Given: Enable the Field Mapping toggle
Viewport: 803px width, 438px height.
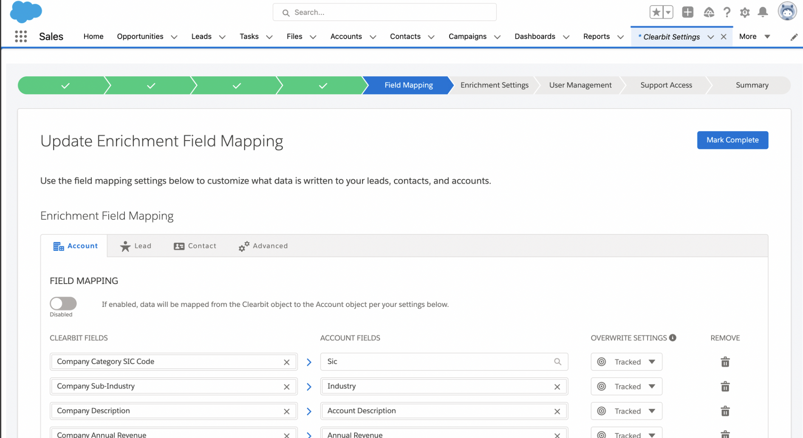Looking at the screenshot, I should pyautogui.click(x=63, y=303).
